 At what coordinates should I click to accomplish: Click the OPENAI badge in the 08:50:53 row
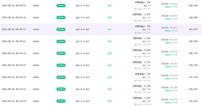(61, 6)
